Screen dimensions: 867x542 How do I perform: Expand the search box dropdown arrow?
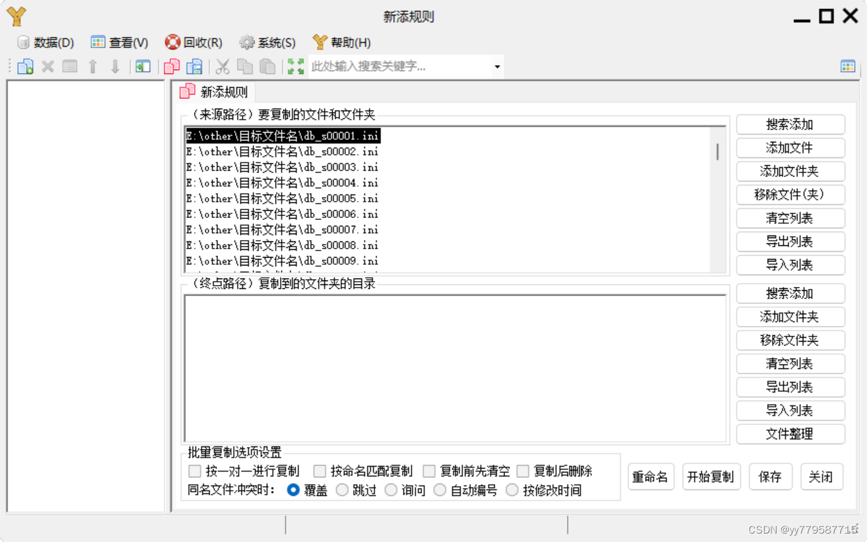(x=497, y=66)
